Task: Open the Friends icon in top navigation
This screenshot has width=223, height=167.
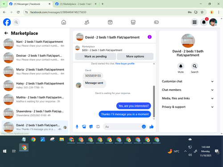Action: pos(87,22)
